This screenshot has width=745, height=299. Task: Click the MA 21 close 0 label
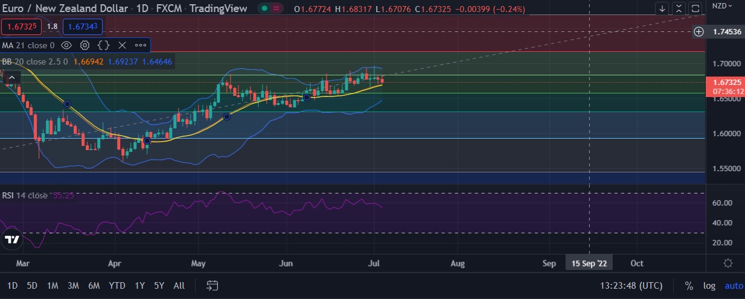point(28,45)
